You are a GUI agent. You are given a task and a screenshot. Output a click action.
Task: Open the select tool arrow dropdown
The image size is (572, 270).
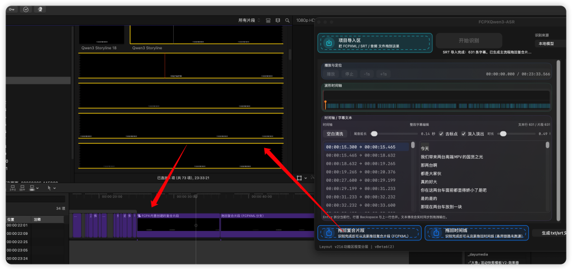pyautogui.click(x=51, y=188)
